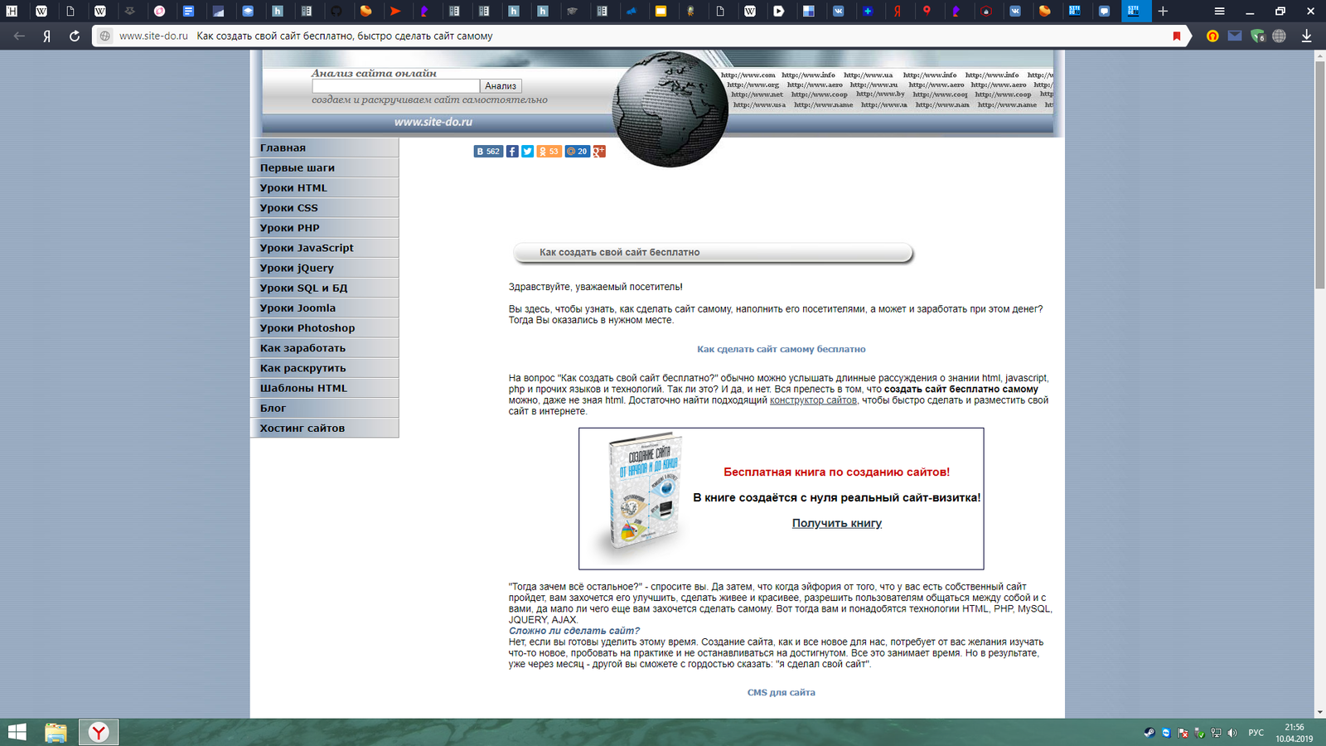Click the Odnoklassniki share button showing 53
This screenshot has width=1326, height=746.
click(x=549, y=152)
